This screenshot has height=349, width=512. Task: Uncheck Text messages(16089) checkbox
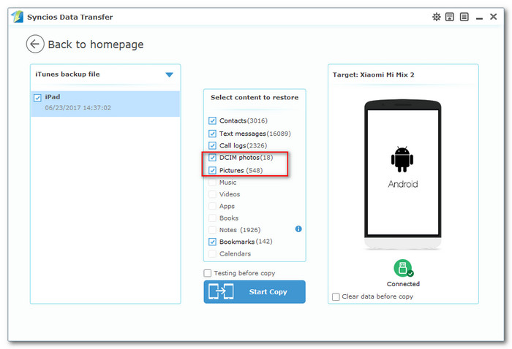click(212, 134)
